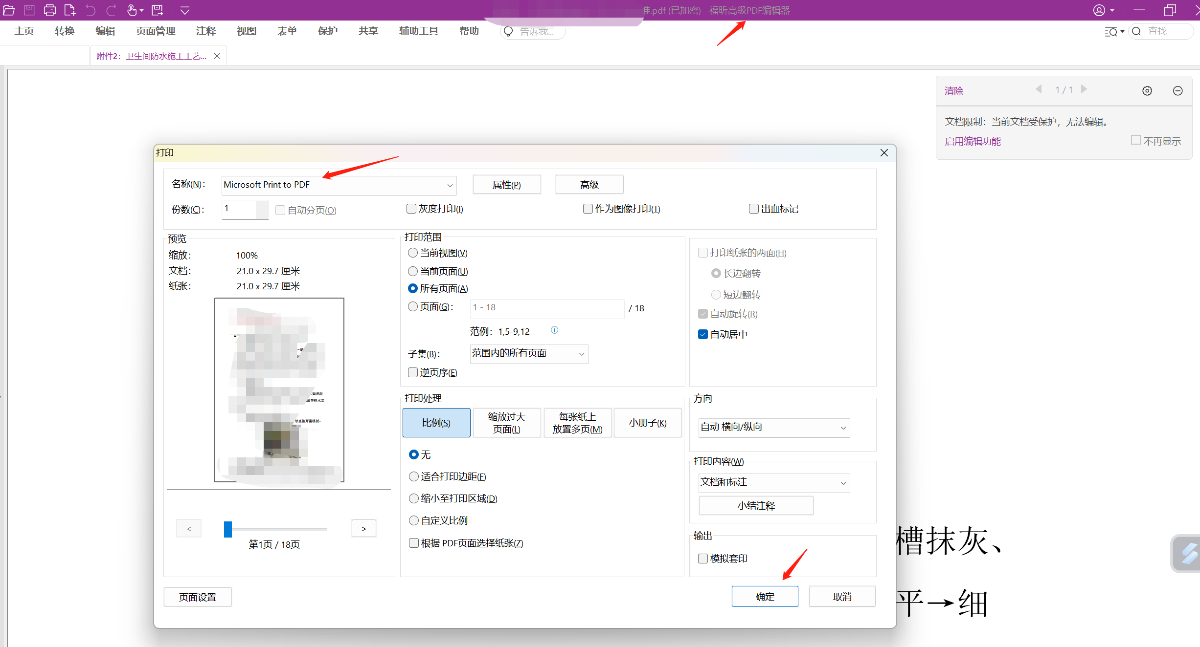Click the 启用编辑功能 link
The height and width of the screenshot is (647, 1200).
tap(972, 141)
